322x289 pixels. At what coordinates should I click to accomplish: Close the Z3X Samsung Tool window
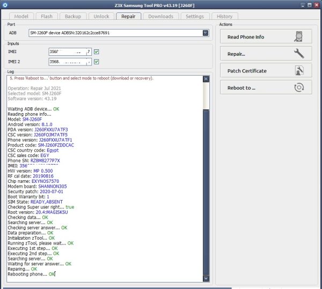pos(317,5)
